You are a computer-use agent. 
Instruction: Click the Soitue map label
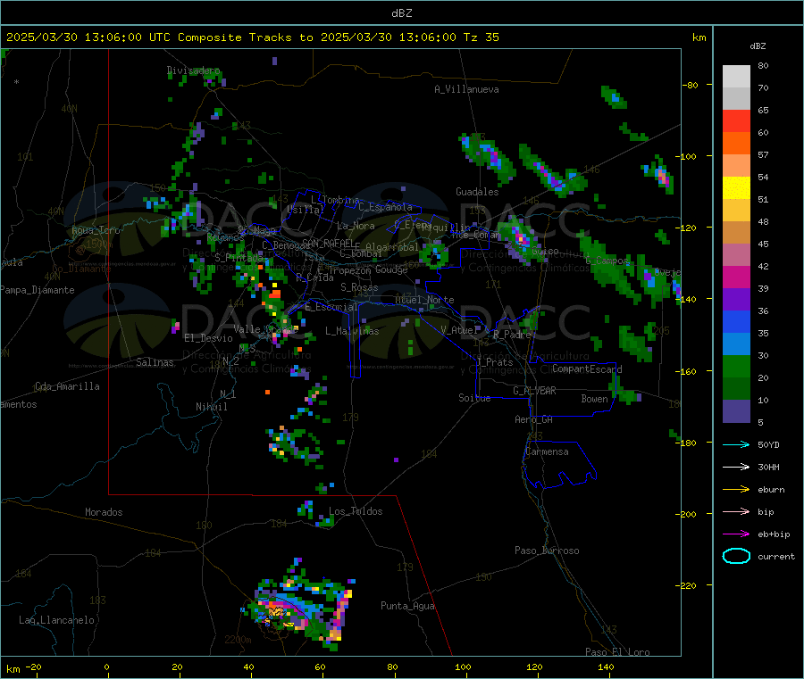[474, 397]
